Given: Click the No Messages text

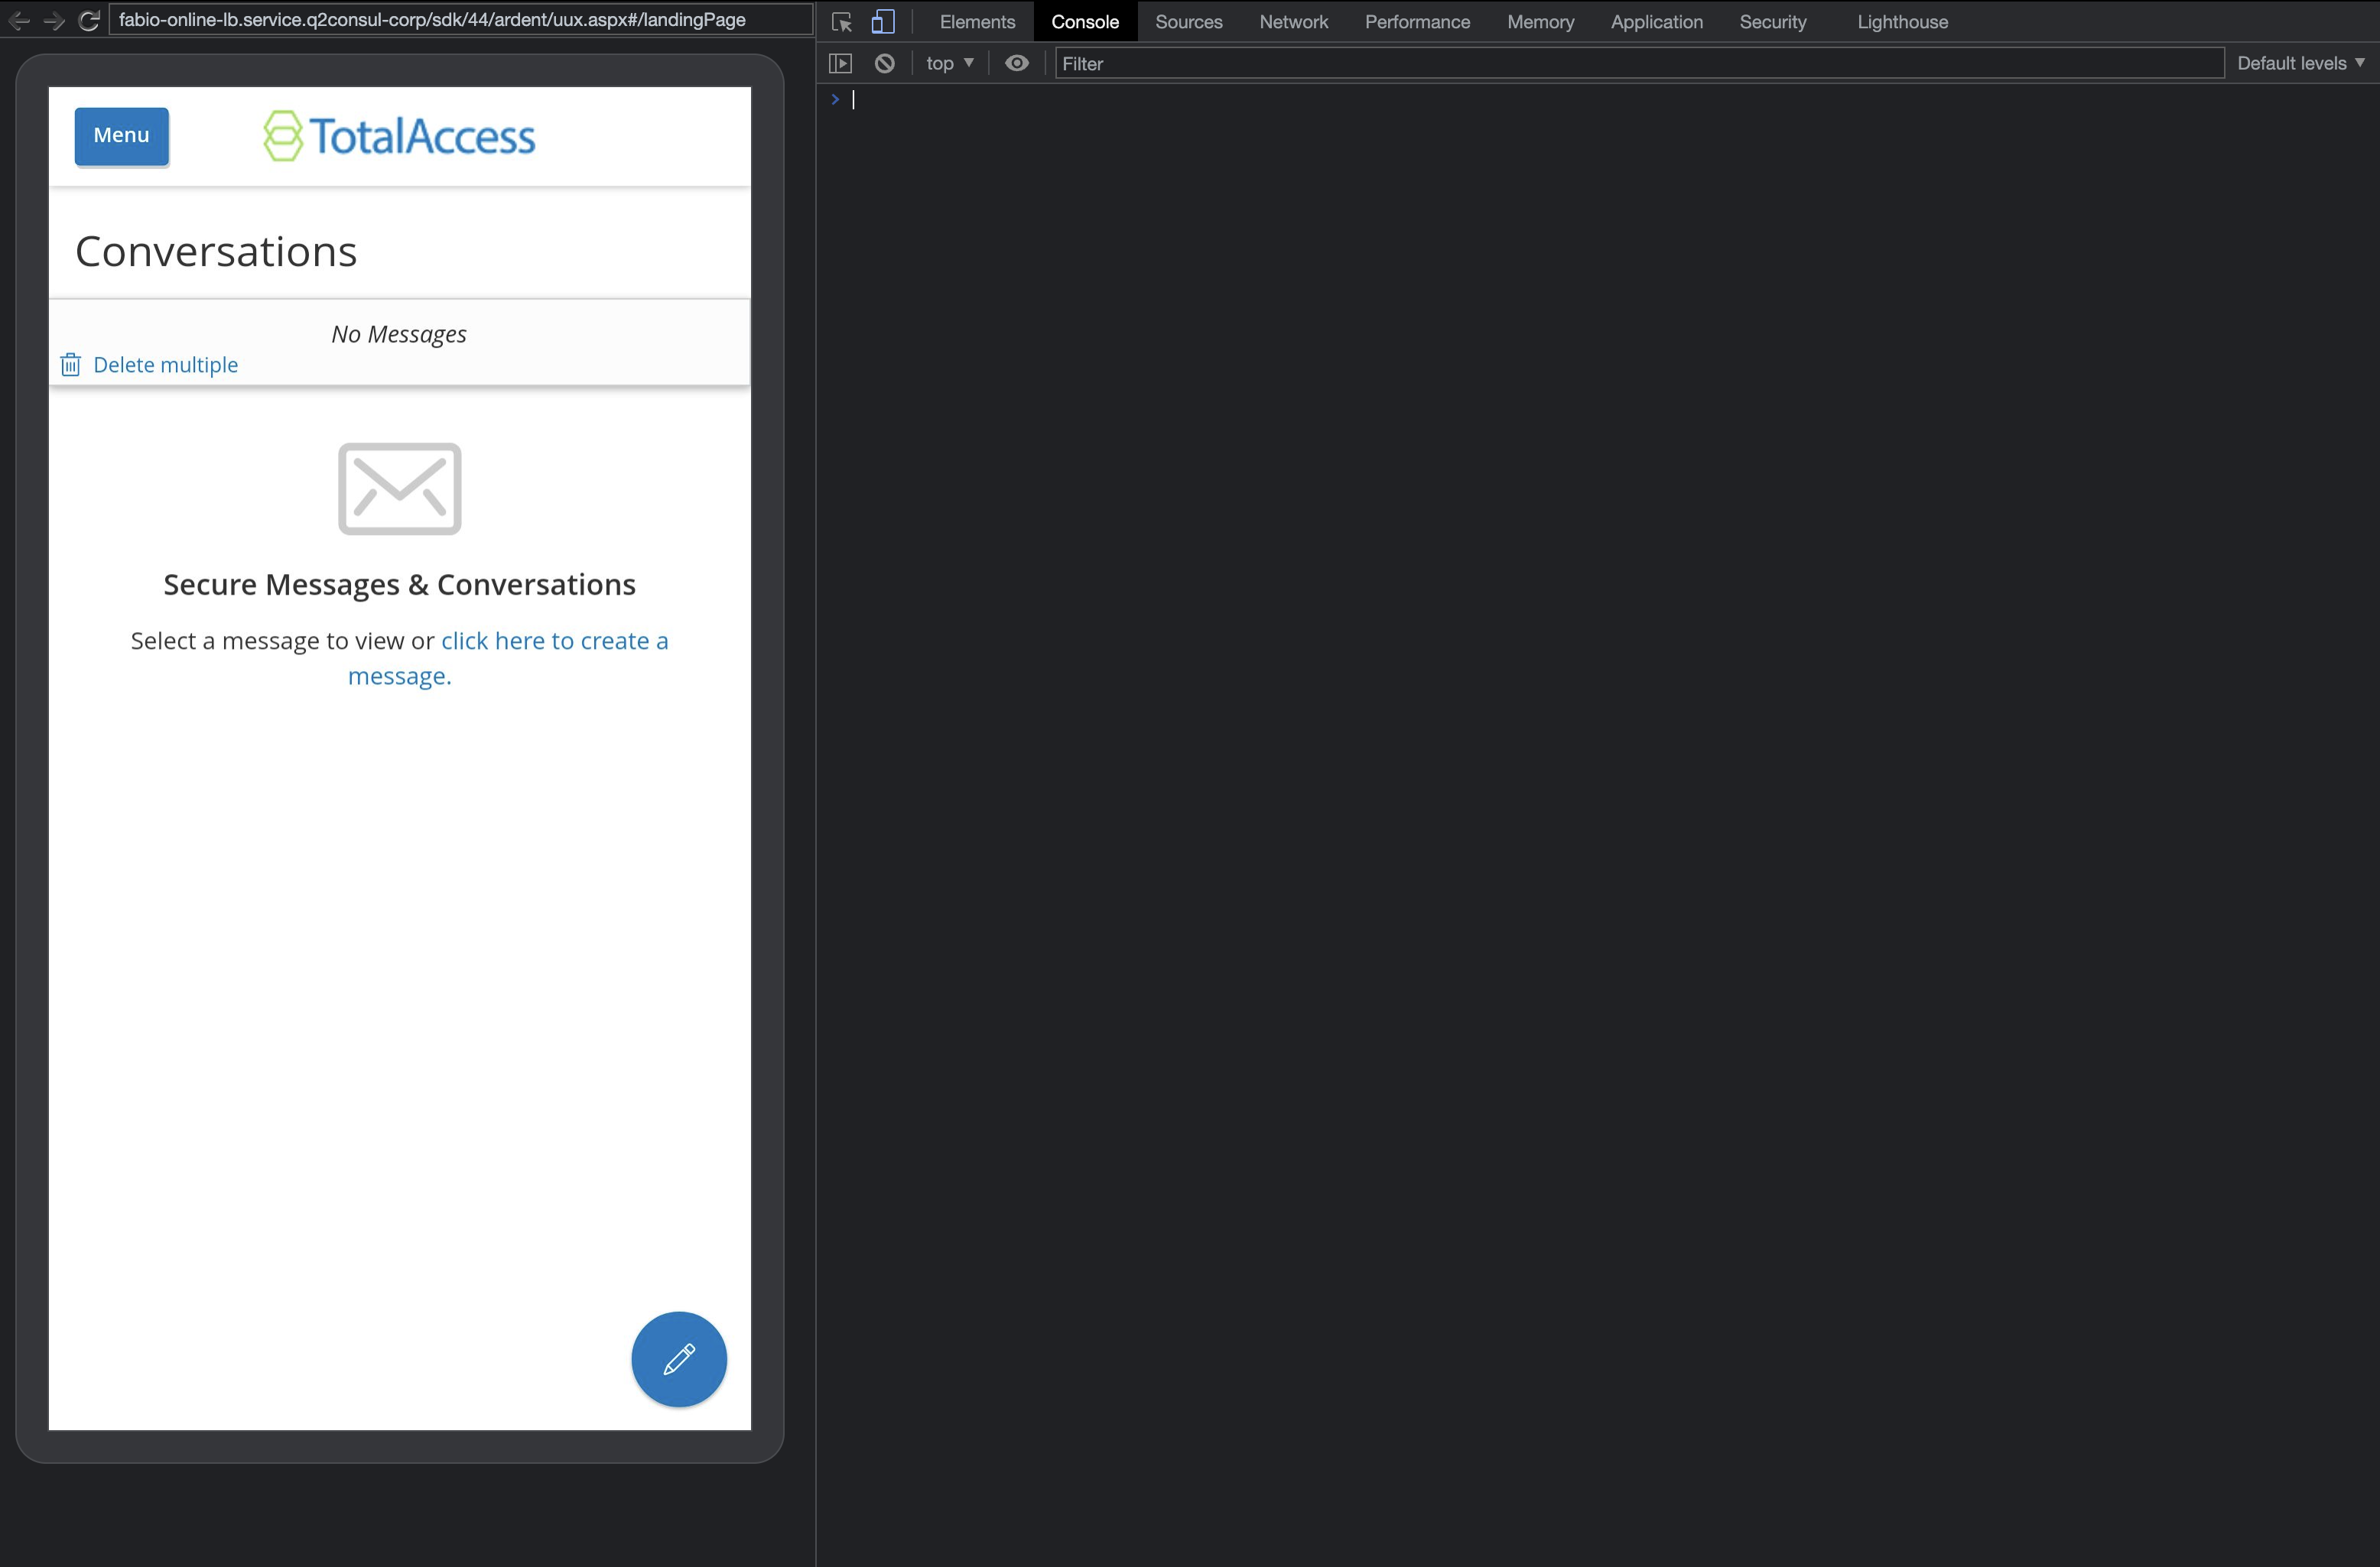Looking at the screenshot, I should 399,334.
